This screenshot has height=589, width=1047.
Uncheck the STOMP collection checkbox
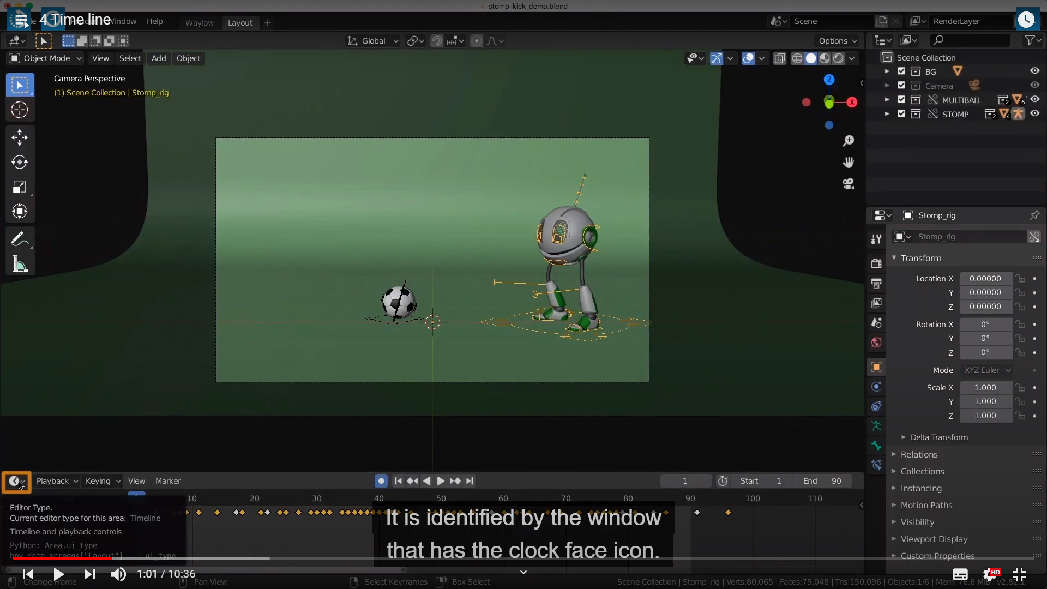tap(901, 114)
